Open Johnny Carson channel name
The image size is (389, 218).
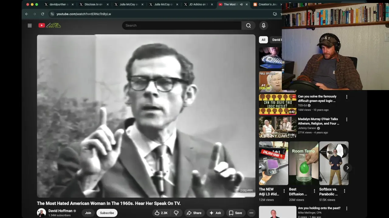307,128
